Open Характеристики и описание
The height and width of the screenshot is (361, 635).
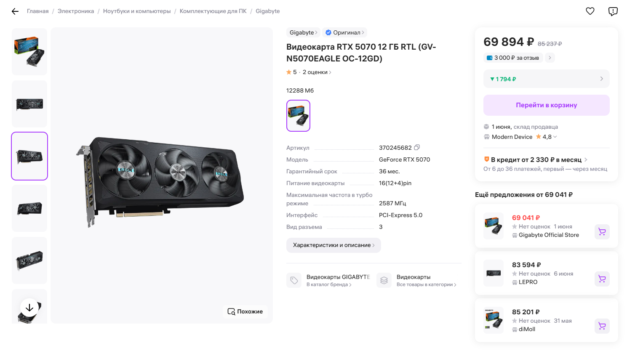pyautogui.click(x=333, y=245)
